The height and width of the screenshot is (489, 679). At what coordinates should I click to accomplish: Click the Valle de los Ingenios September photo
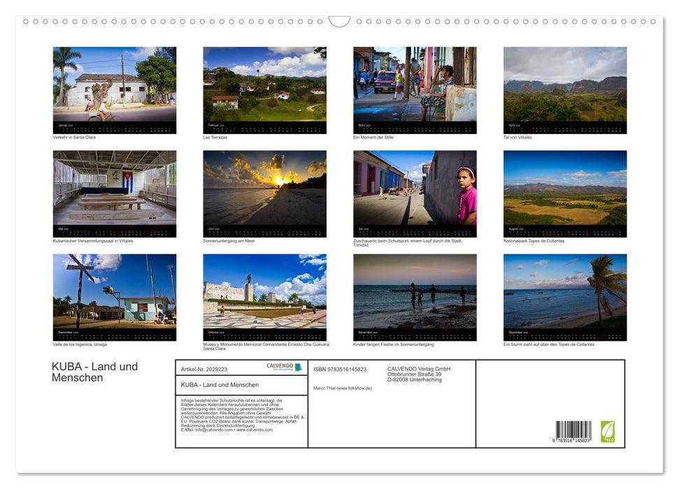tap(115, 292)
